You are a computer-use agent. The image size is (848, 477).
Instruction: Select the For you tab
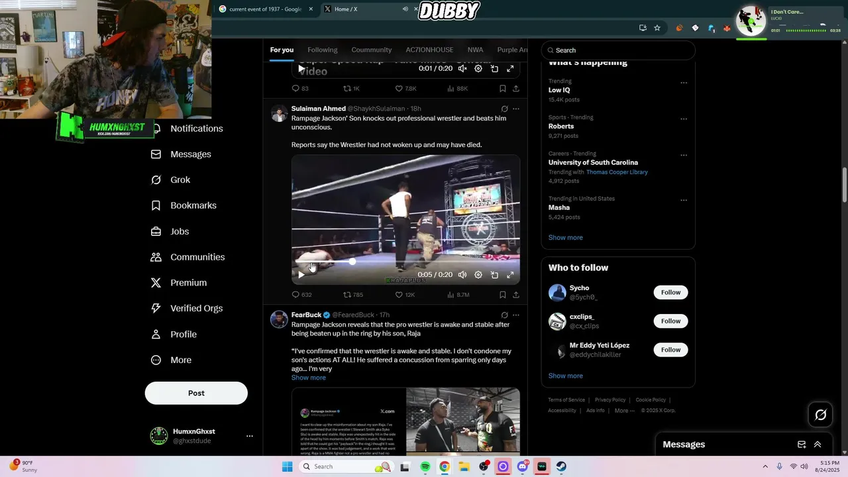point(282,50)
